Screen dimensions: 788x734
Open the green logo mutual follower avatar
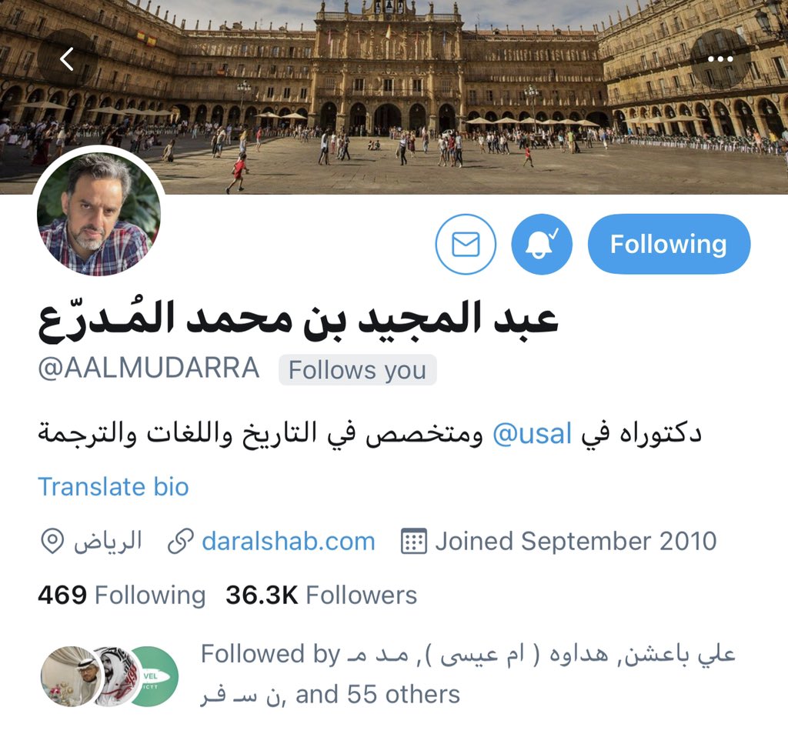(154, 676)
